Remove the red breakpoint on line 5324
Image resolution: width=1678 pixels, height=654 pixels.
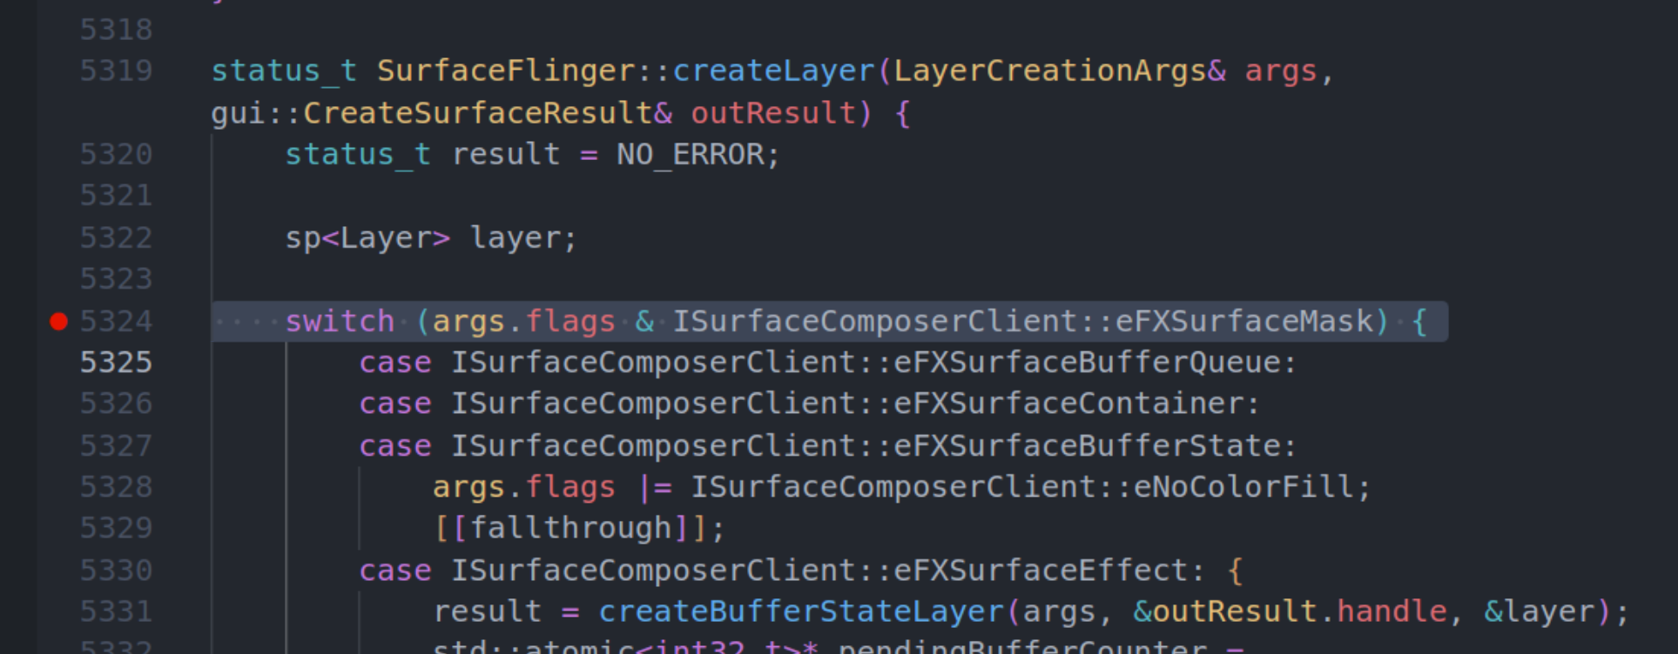(58, 322)
